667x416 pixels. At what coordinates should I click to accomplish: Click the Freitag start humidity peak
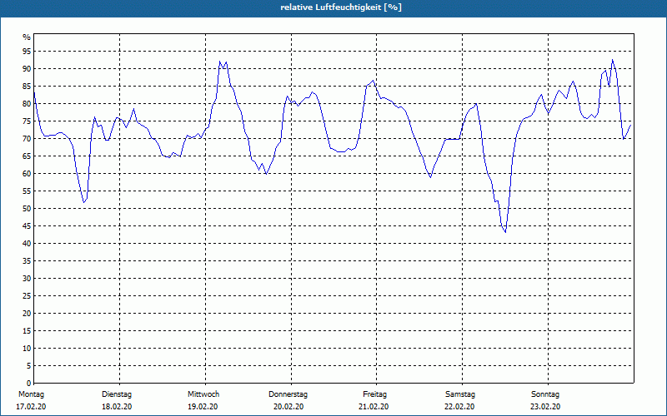[x=373, y=81]
